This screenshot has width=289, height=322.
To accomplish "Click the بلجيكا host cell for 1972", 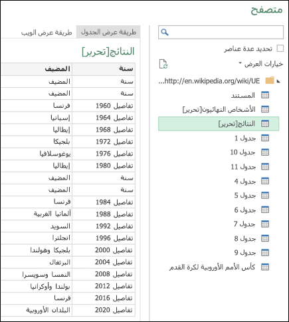I will tap(37, 142).
